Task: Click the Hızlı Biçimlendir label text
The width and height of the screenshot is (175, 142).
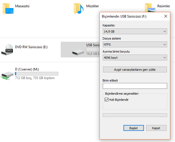Action: point(119,100)
